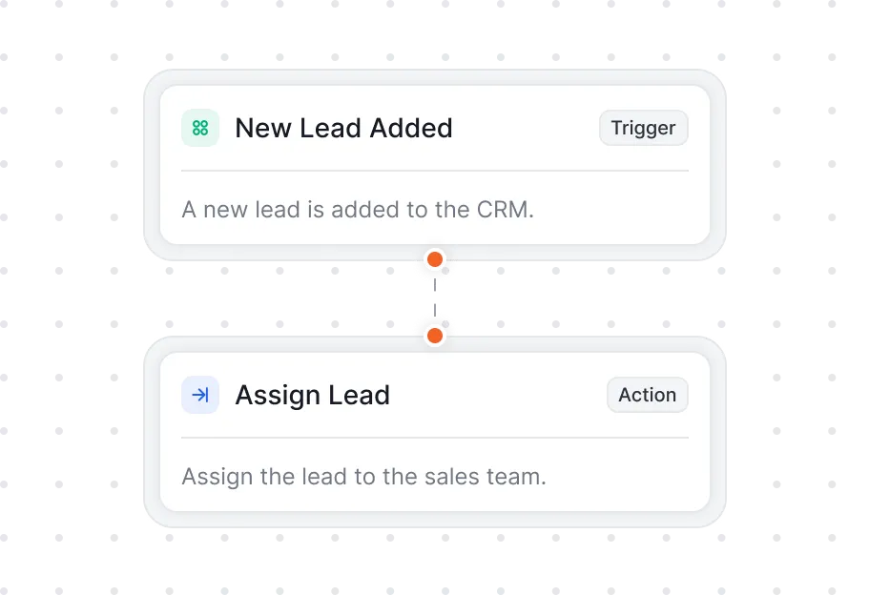This screenshot has width=869, height=595.
Task: Click the "New Lead Added" node title
Action: click(343, 128)
